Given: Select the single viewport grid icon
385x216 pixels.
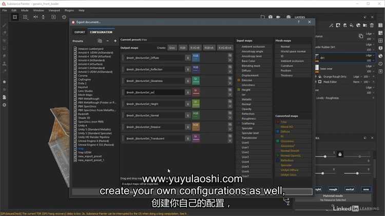Looking at the screenshot, I should click(x=15, y=17).
